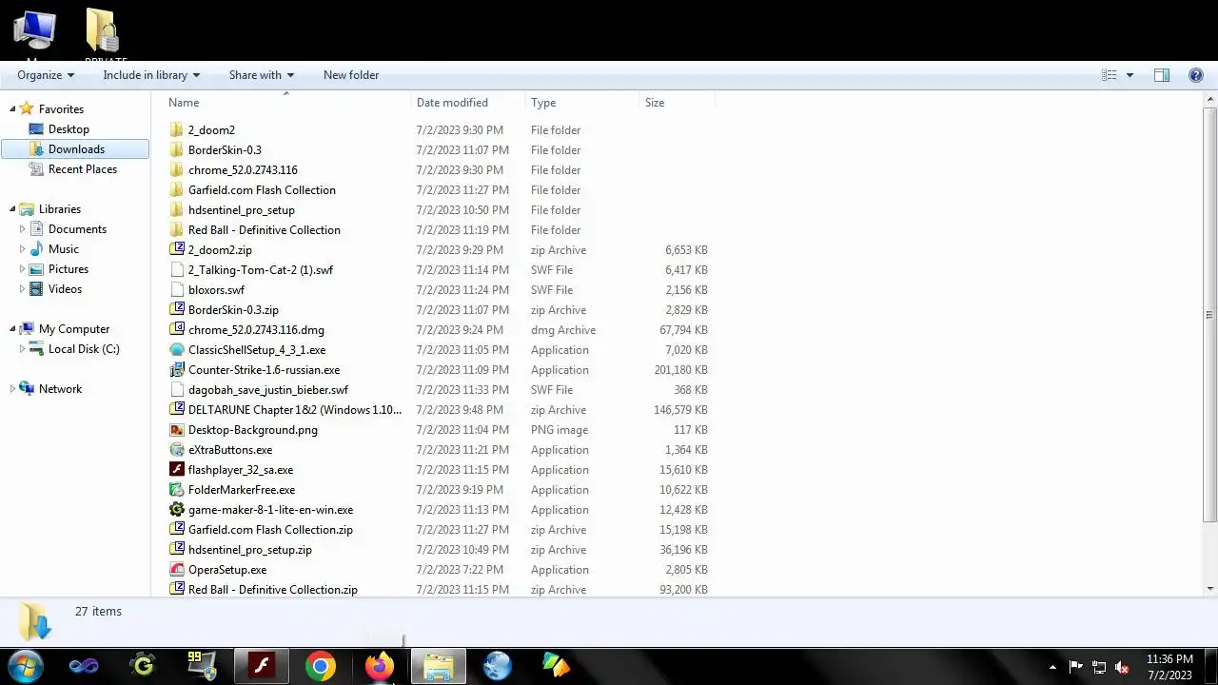Screen dimensions: 1218x685
Task: Open the Organize menu
Action: pos(45,75)
